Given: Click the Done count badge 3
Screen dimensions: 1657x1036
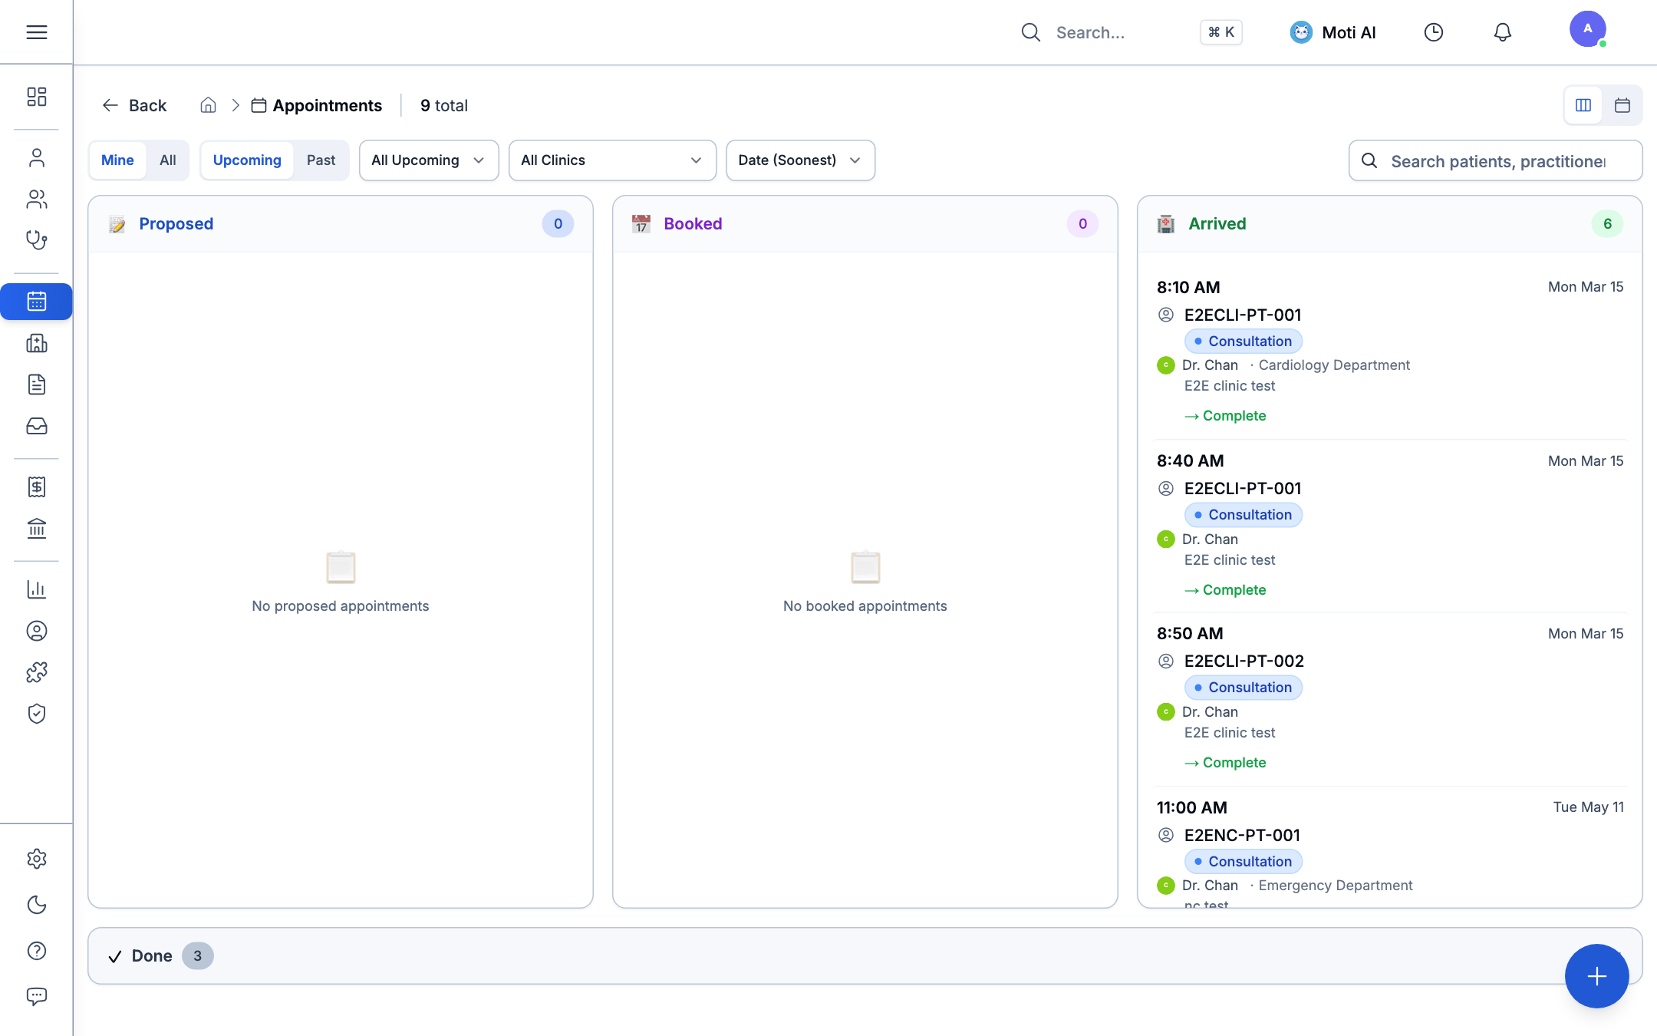Looking at the screenshot, I should click(x=197, y=955).
